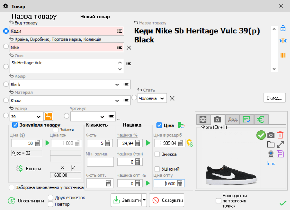The image size is (290, 211).
Task: Click the Склад... button
Action: (274, 98)
